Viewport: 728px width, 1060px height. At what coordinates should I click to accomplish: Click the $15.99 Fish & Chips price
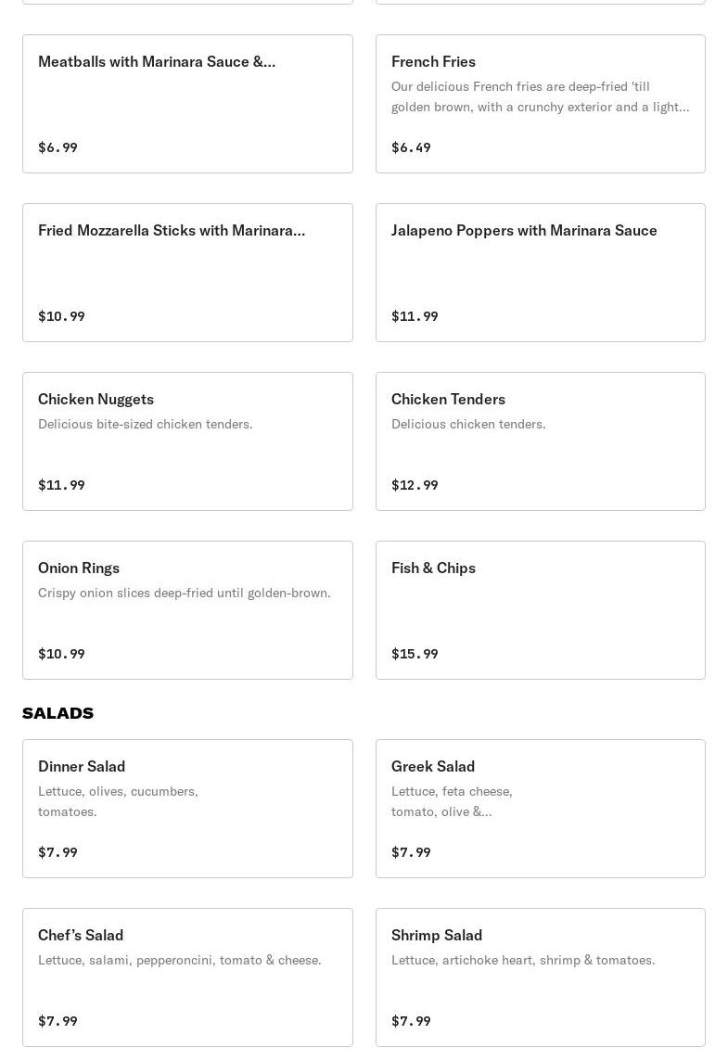415,654
